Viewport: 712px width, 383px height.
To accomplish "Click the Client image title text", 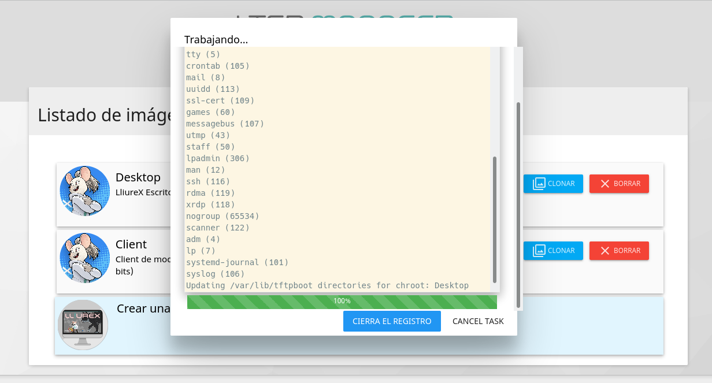I will point(131,244).
